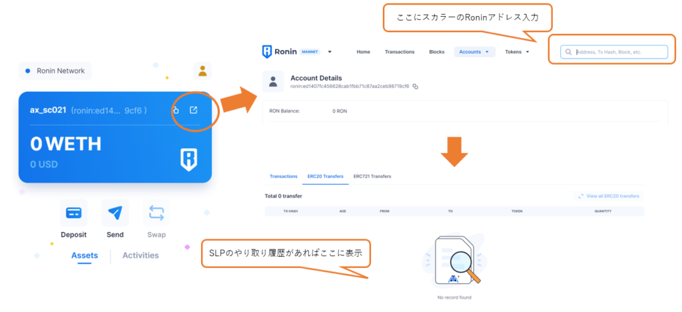
Task: Click the Deposit card icon
Action: tap(73, 213)
